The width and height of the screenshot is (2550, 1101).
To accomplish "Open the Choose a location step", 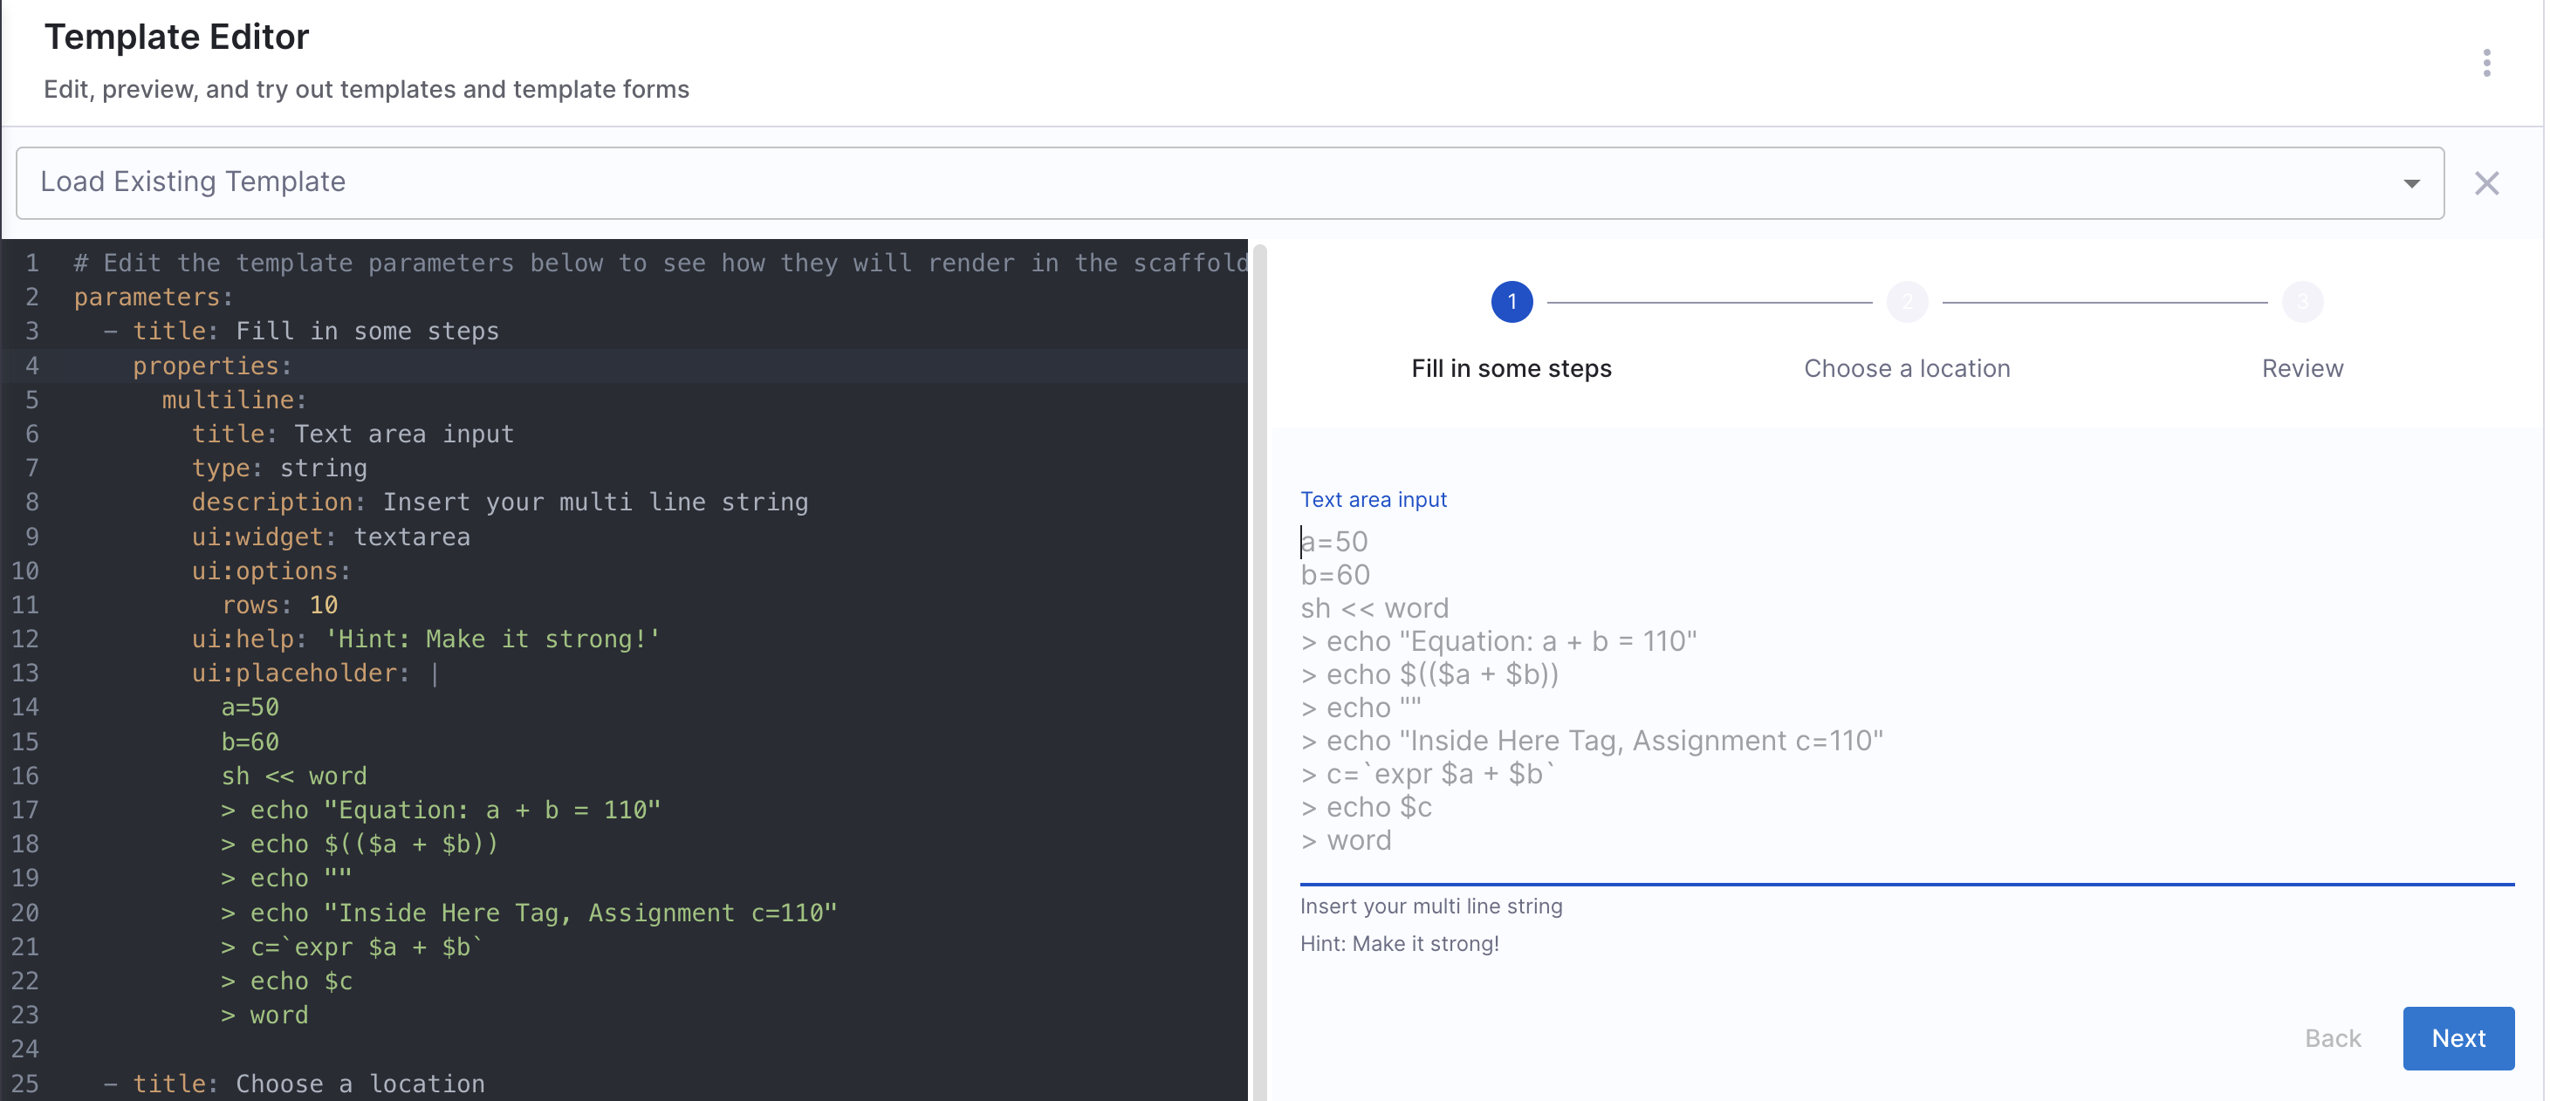I will click(x=1907, y=368).
